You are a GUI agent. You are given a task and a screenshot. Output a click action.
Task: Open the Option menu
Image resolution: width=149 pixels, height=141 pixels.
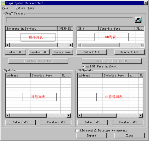pos(20,8)
